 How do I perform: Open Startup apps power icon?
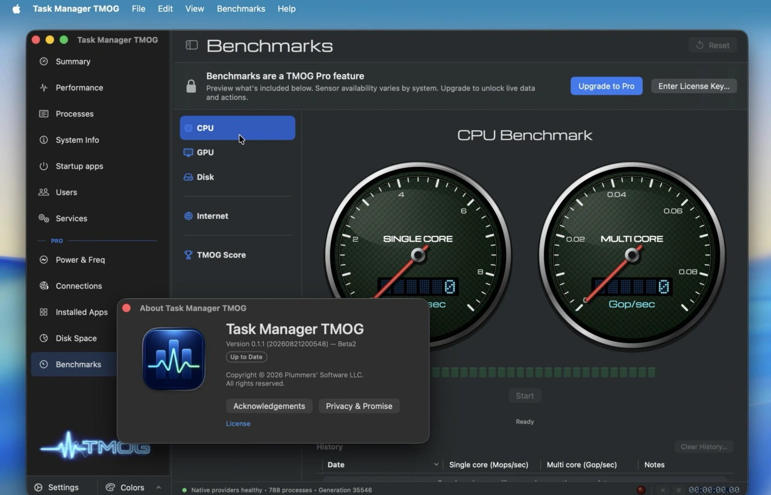point(43,166)
